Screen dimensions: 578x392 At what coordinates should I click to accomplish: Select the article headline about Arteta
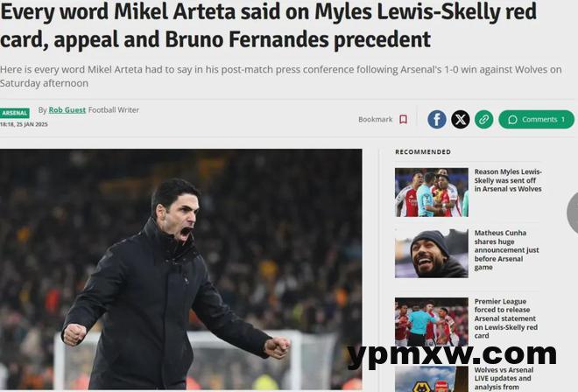[268, 25]
